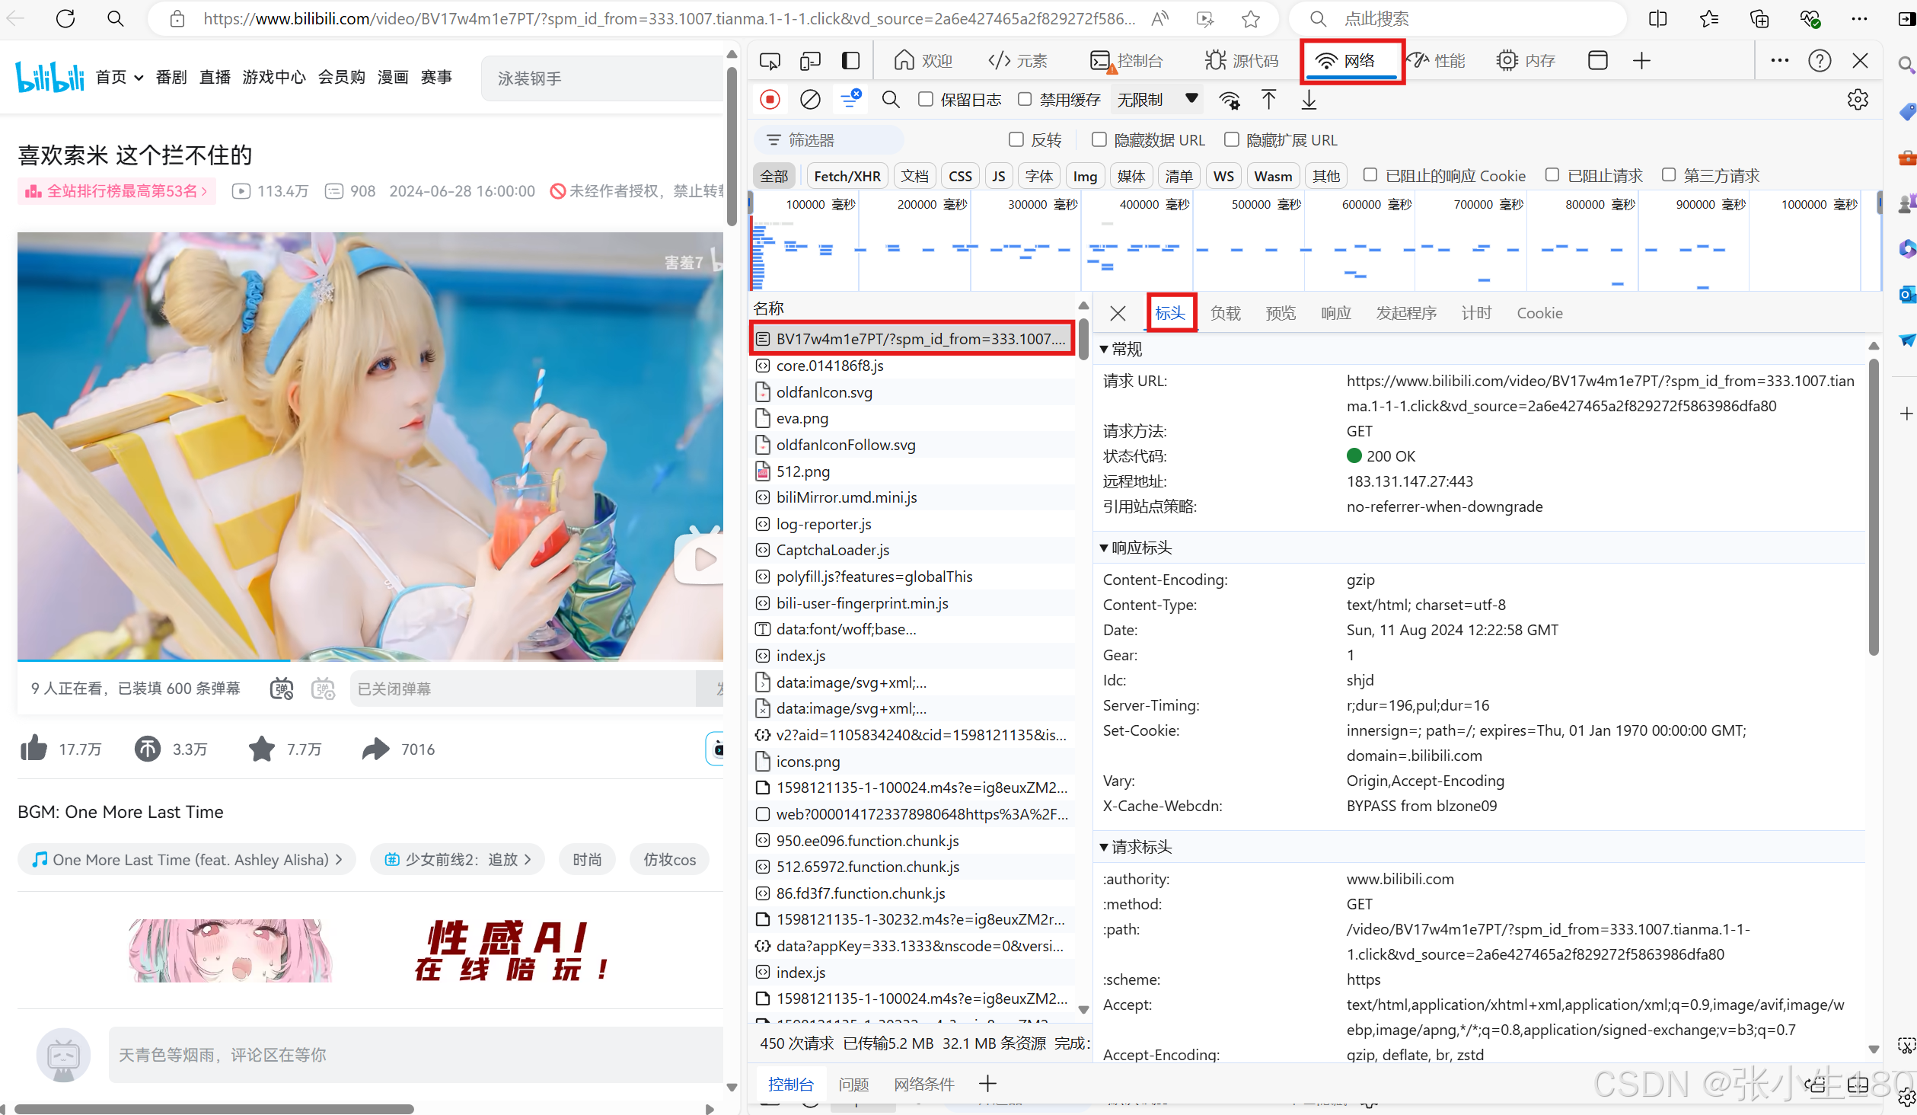1917x1115 pixels.
Task: Close the request details panel
Action: click(1118, 313)
